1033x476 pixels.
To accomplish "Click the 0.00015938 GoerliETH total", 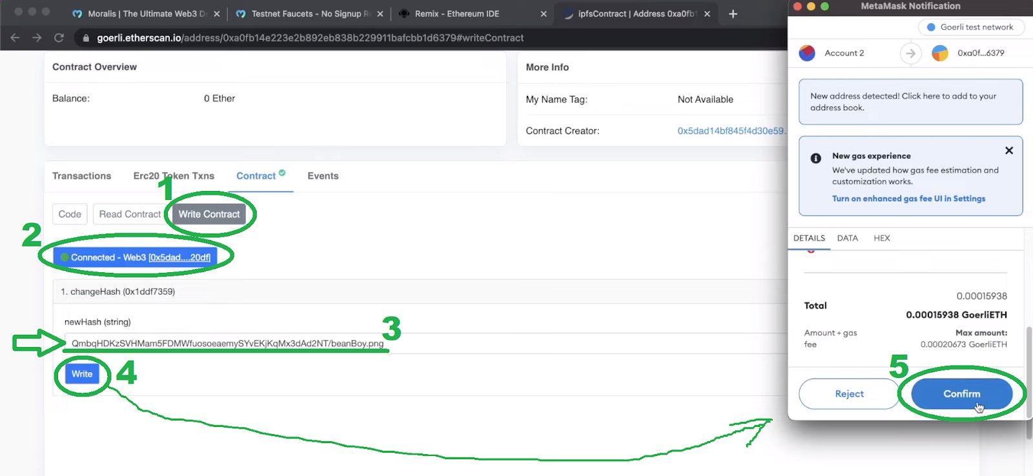I will 956,315.
